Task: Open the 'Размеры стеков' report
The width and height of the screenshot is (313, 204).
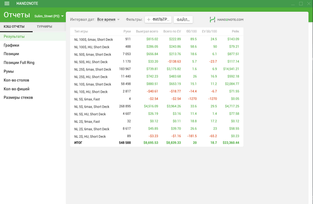Action: [33, 97]
